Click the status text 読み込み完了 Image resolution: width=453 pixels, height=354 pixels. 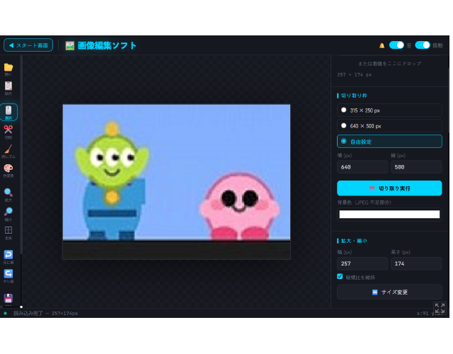(28, 313)
